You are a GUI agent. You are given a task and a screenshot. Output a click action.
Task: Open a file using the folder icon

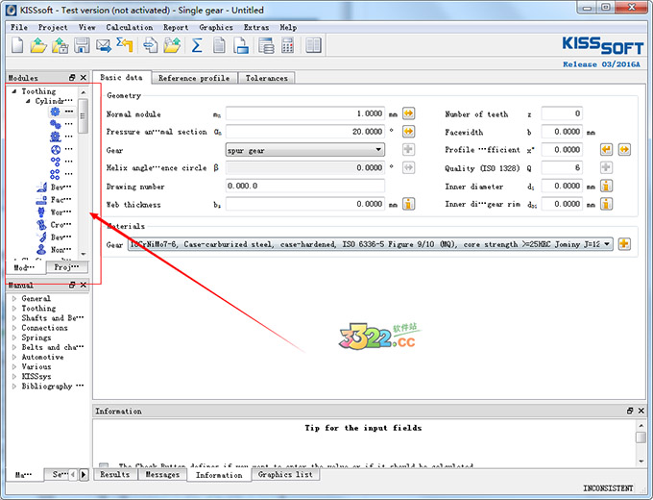pyautogui.click(x=38, y=45)
